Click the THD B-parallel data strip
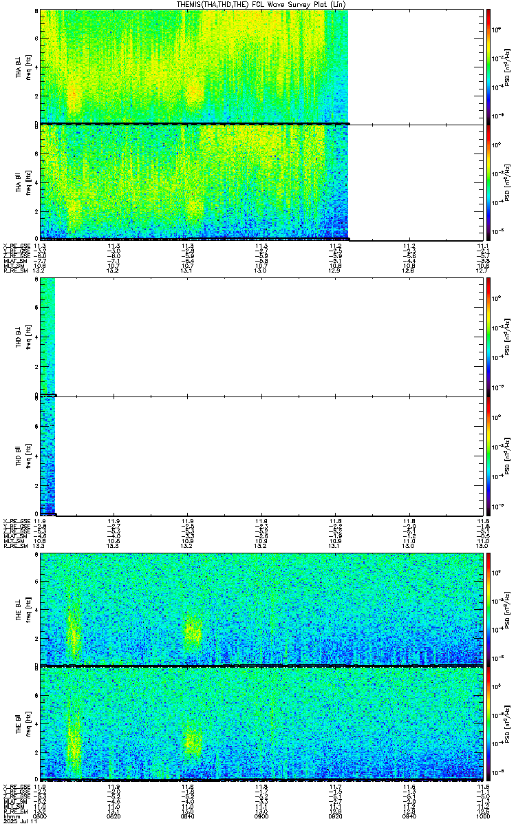Screen dimensions: 516x826 47,455
